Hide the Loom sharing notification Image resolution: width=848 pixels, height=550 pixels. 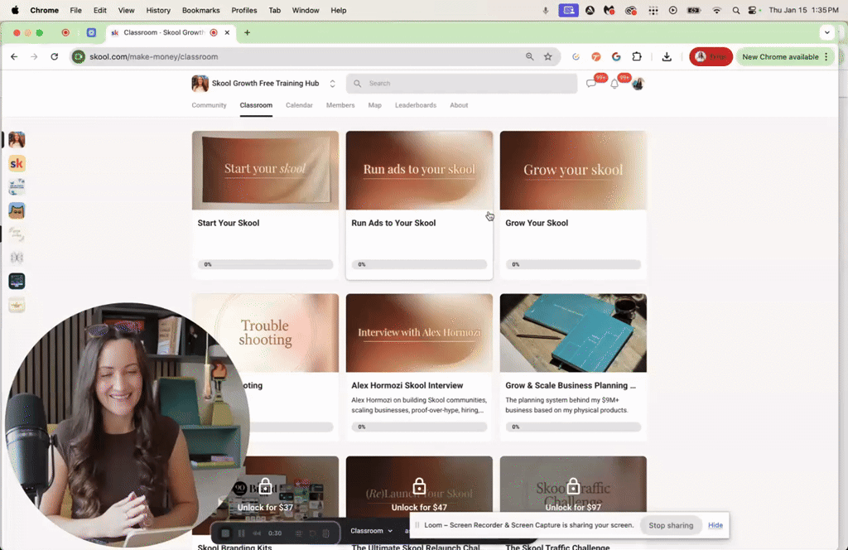715,525
